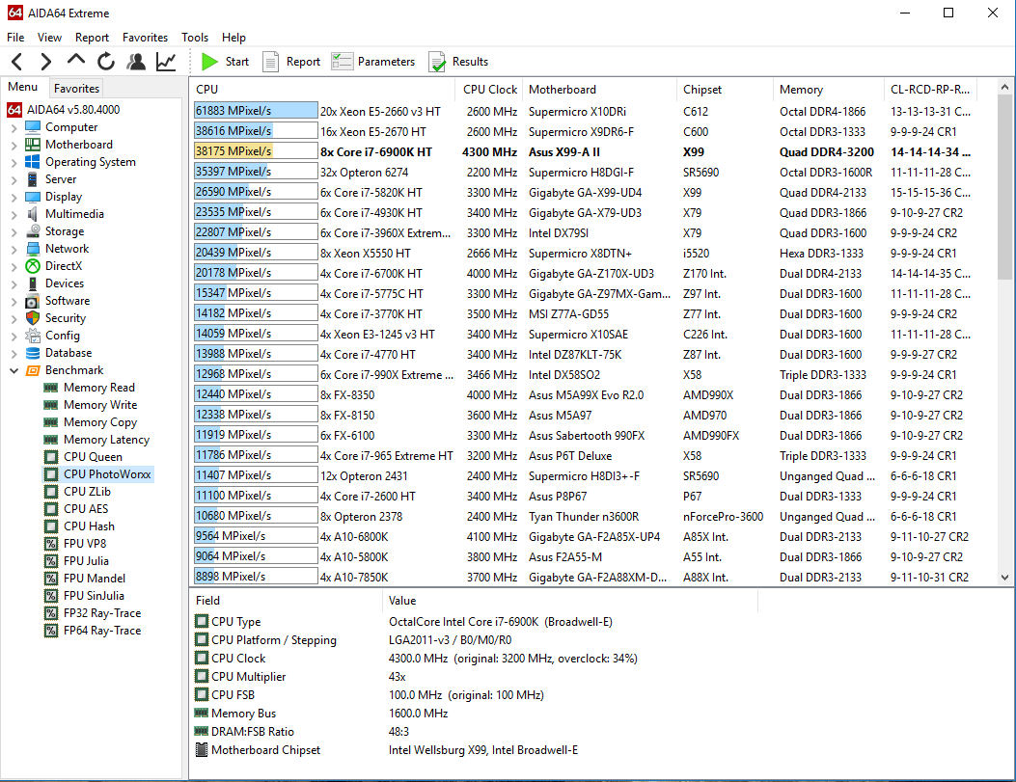Switch to the Favorites tab
Image resolution: width=1016 pixels, height=782 pixels.
click(x=76, y=88)
